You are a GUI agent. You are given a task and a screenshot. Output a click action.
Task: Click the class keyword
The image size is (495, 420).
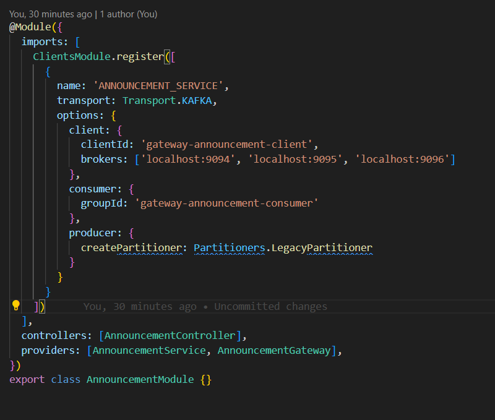point(66,379)
